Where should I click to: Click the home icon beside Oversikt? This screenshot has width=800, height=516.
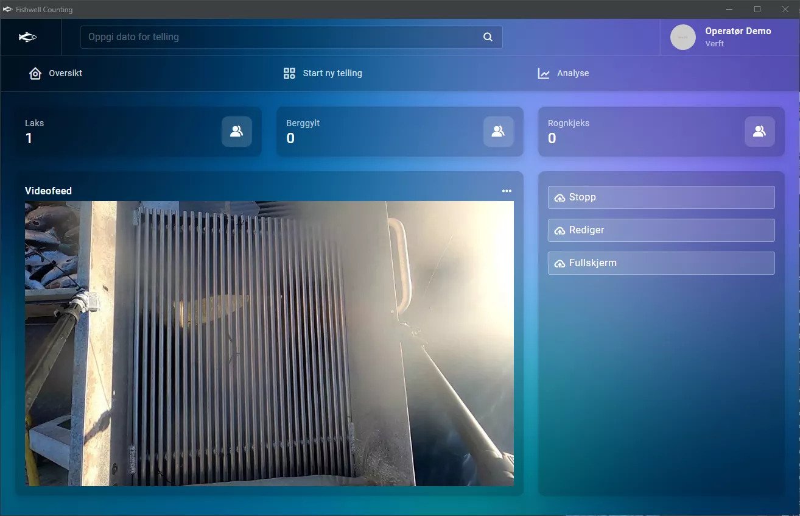(35, 73)
